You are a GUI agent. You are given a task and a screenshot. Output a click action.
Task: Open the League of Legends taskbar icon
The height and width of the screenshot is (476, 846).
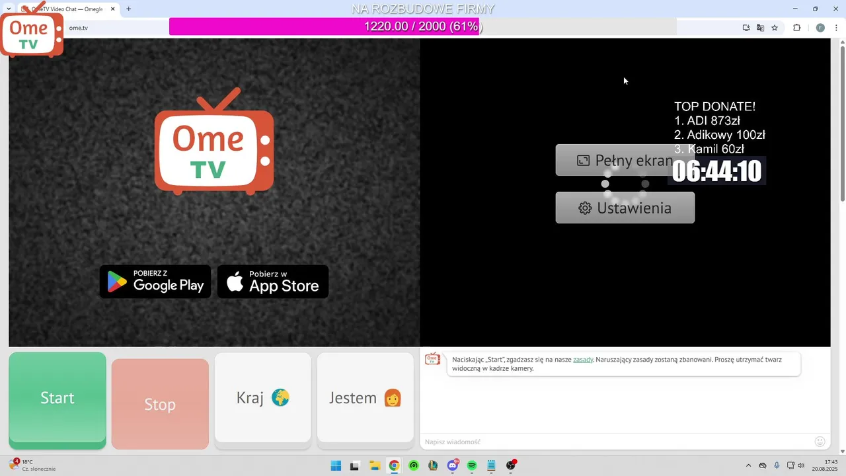point(433,465)
